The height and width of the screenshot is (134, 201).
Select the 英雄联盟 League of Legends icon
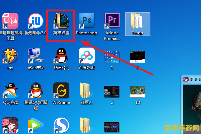coord(61,21)
